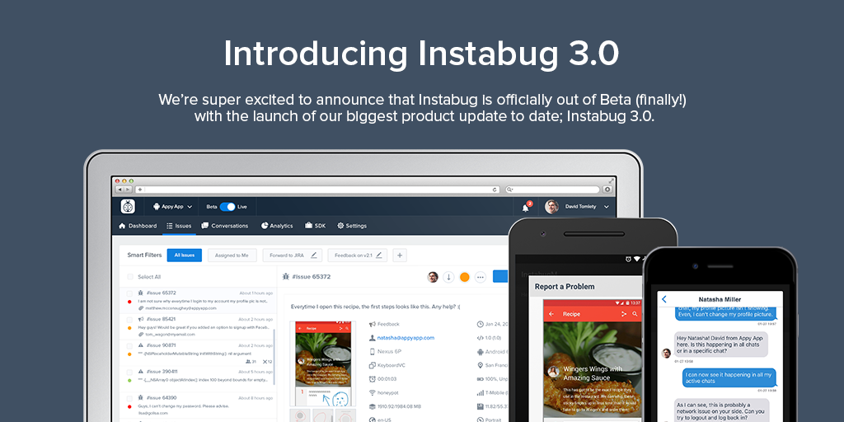Tap the Report a Problem title on phone
This screenshot has width=844, height=422.
point(565,287)
